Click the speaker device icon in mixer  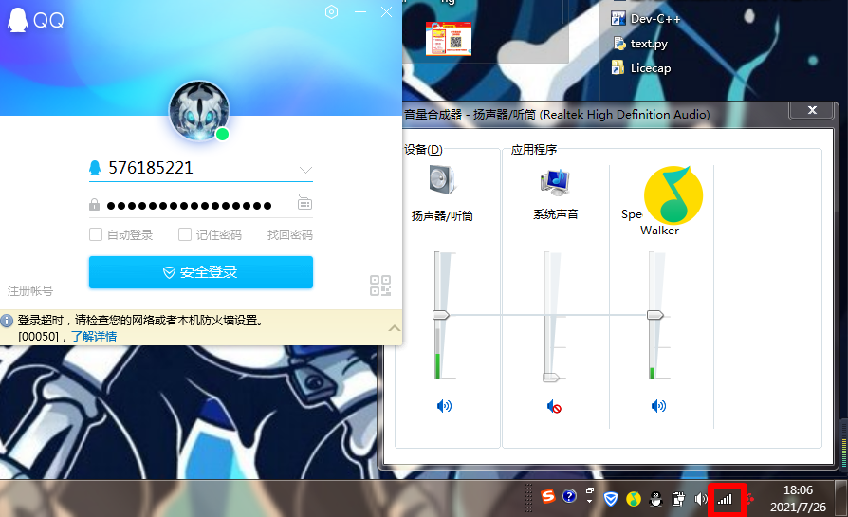442,179
